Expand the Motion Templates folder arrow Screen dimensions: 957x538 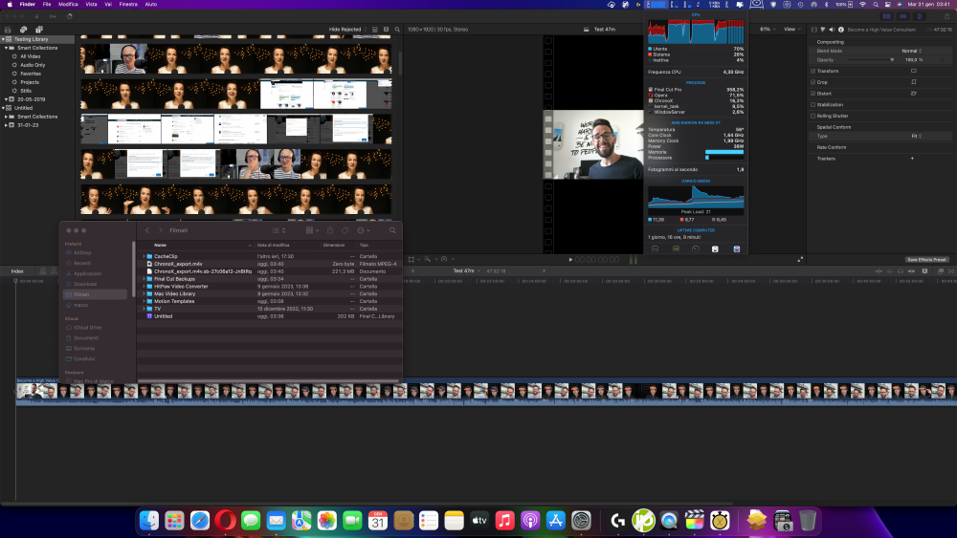145,301
